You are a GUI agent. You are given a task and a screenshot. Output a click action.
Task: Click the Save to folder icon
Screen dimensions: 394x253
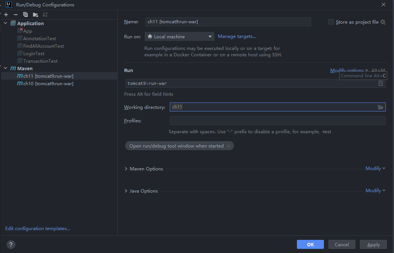[x=35, y=15]
